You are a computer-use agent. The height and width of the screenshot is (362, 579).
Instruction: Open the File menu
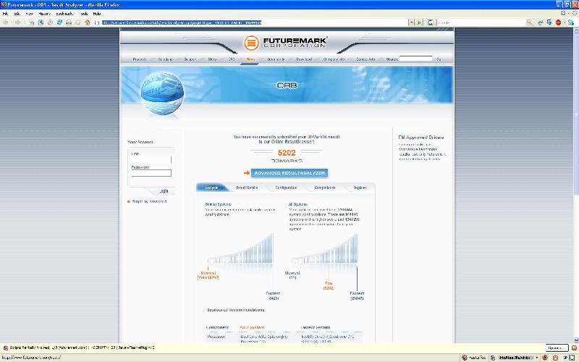coord(5,13)
